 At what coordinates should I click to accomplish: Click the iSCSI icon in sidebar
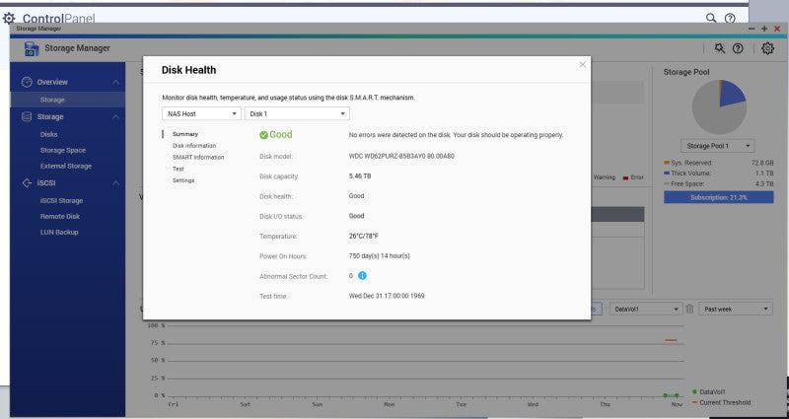click(27, 183)
